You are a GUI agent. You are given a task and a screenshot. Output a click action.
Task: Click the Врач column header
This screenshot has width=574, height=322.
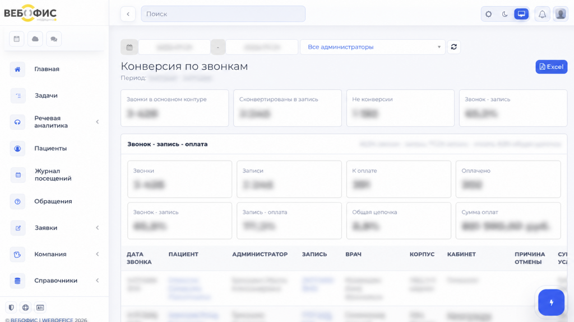(353, 254)
